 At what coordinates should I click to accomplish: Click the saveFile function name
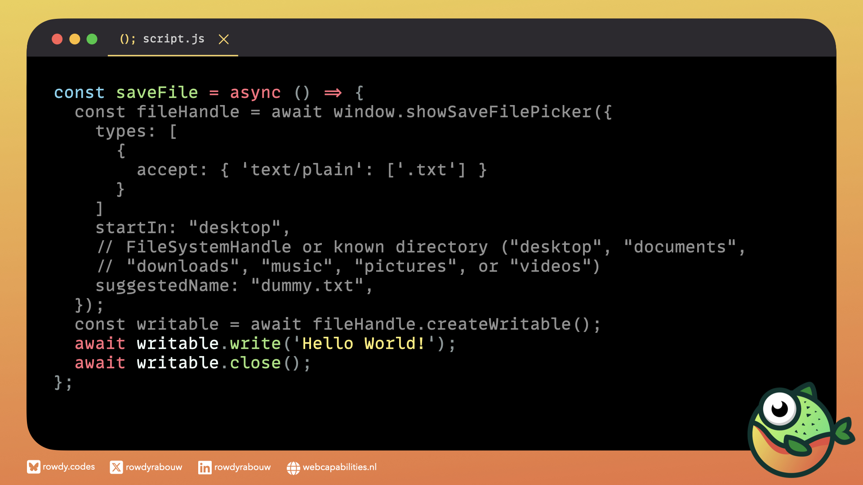[x=157, y=93]
